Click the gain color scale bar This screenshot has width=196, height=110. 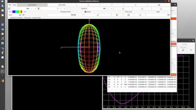coord(17,12)
